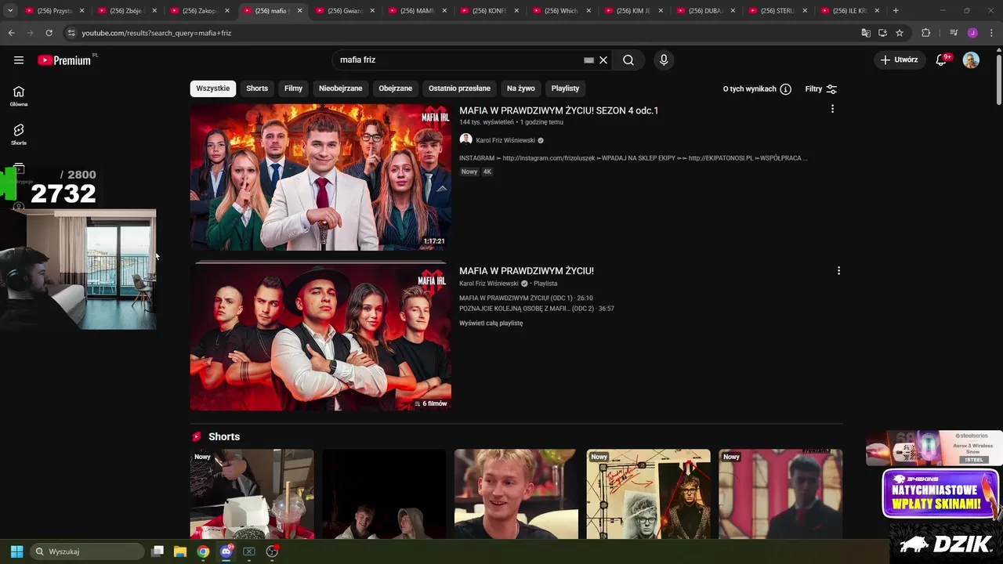The height and width of the screenshot is (564, 1003).
Task: Click the Chrome address bar URL
Action: (x=157, y=33)
